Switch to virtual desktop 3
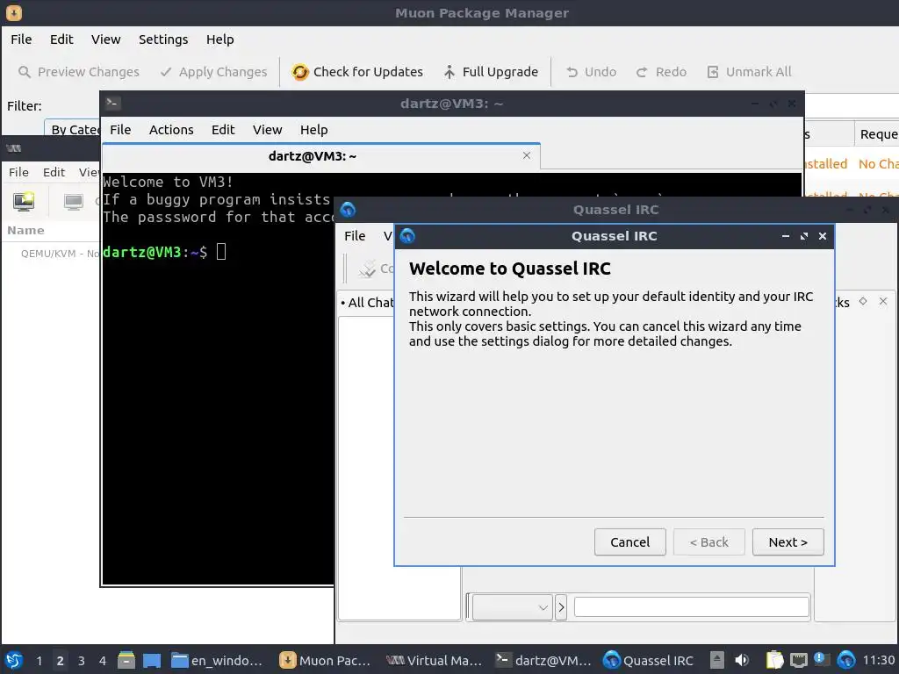Screen dimensions: 899x674 coord(82,660)
